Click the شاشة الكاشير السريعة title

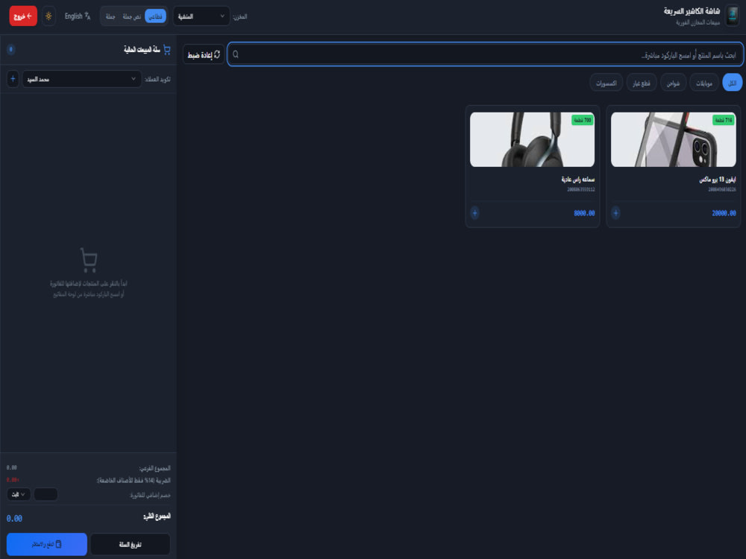pos(692,11)
